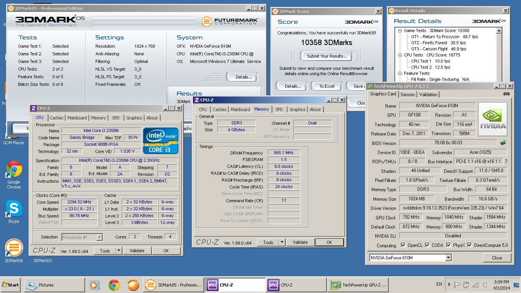The image size is (521, 293).
Task: Click the Windows Start button
Action: (10, 285)
